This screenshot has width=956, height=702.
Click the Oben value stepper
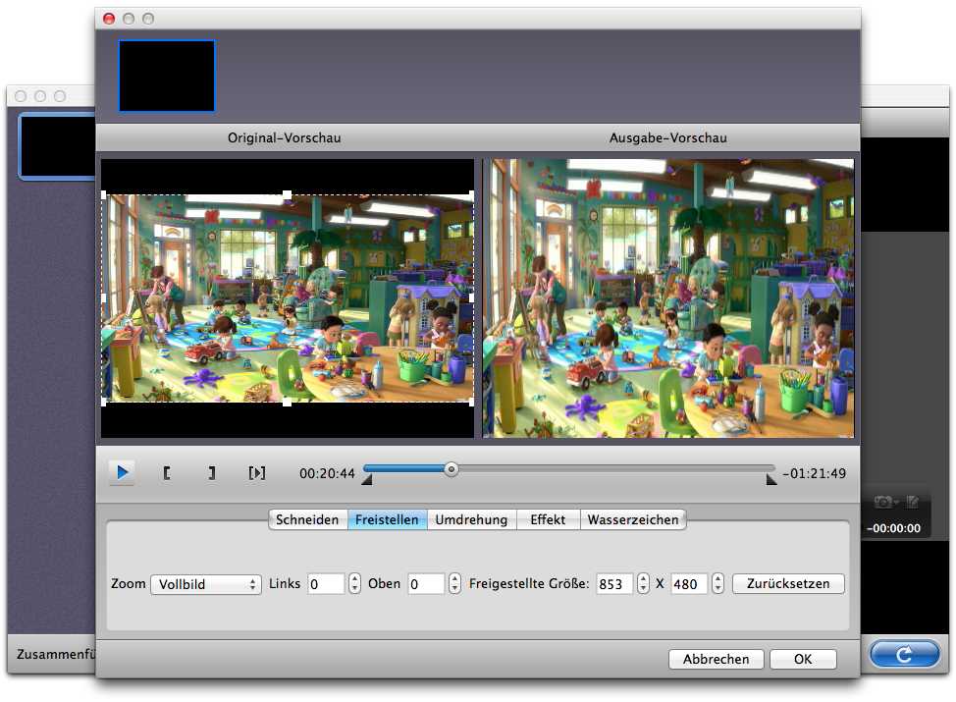coord(454,584)
